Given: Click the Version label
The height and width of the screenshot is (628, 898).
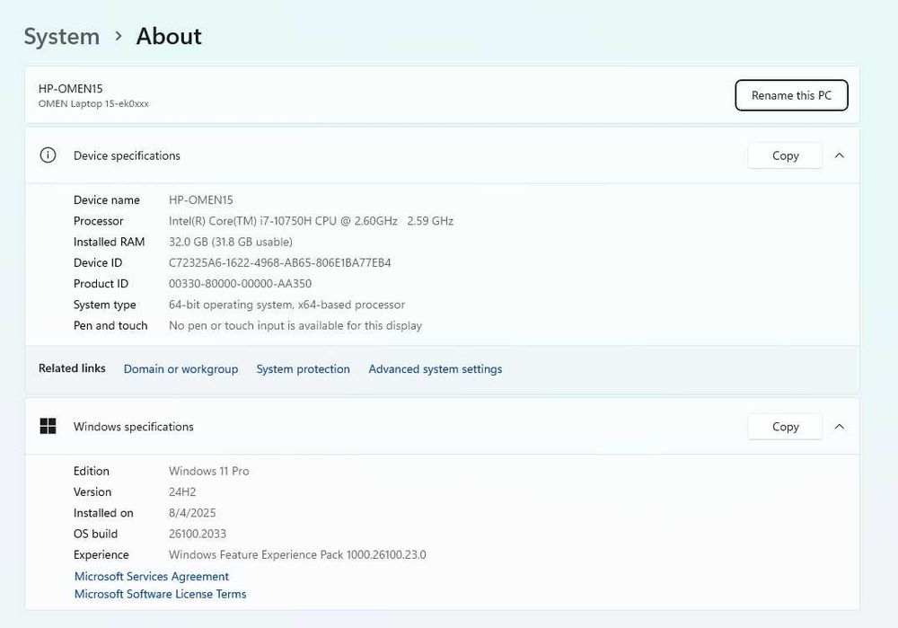Looking at the screenshot, I should [92, 492].
